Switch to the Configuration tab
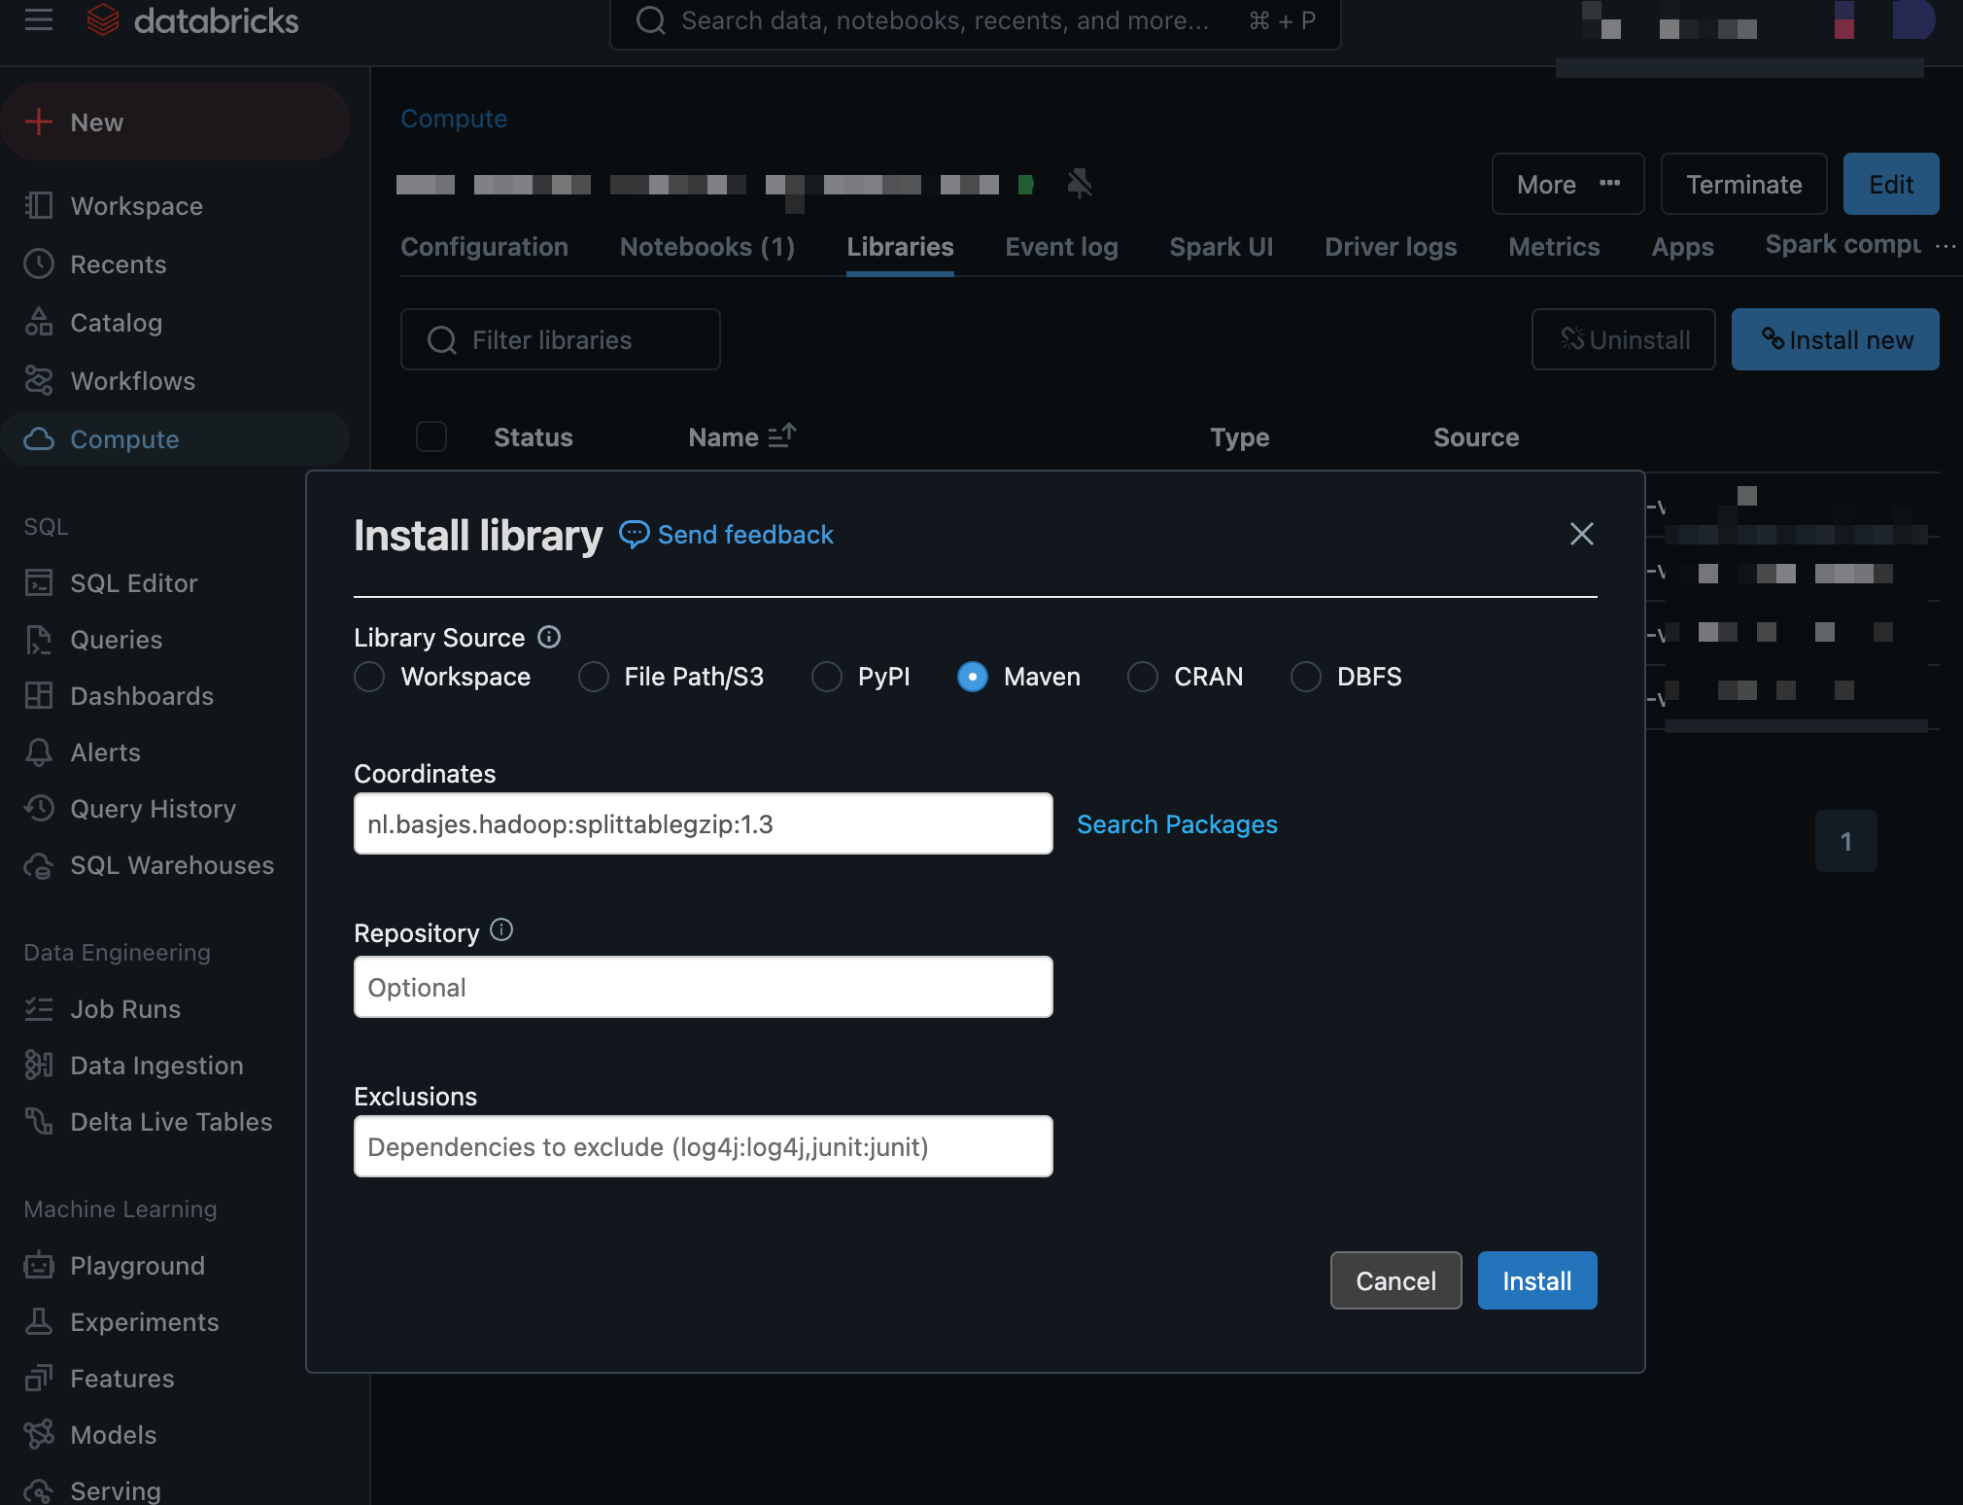 pyautogui.click(x=484, y=247)
